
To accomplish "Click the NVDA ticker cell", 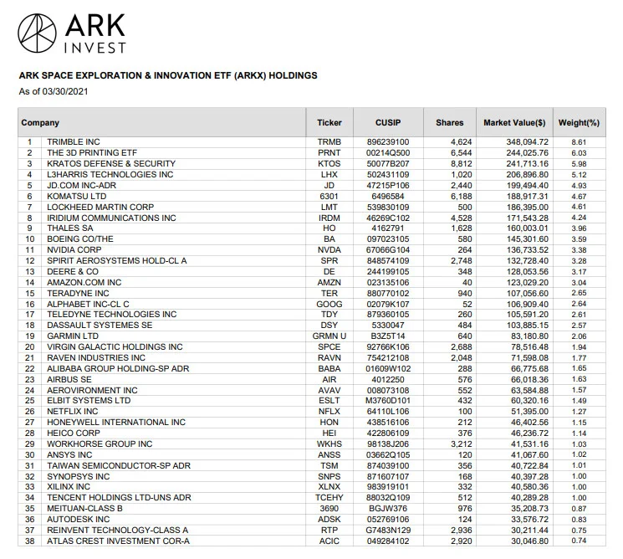I will 329,249.
